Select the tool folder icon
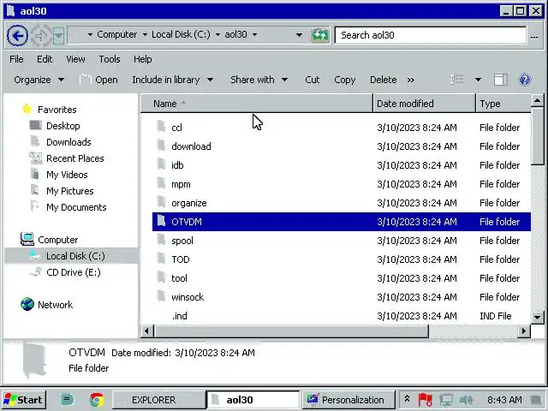The width and height of the screenshot is (548, 411). click(x=161, y=277)
